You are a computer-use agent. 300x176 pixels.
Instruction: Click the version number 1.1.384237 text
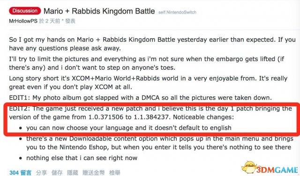pos(152,117)
